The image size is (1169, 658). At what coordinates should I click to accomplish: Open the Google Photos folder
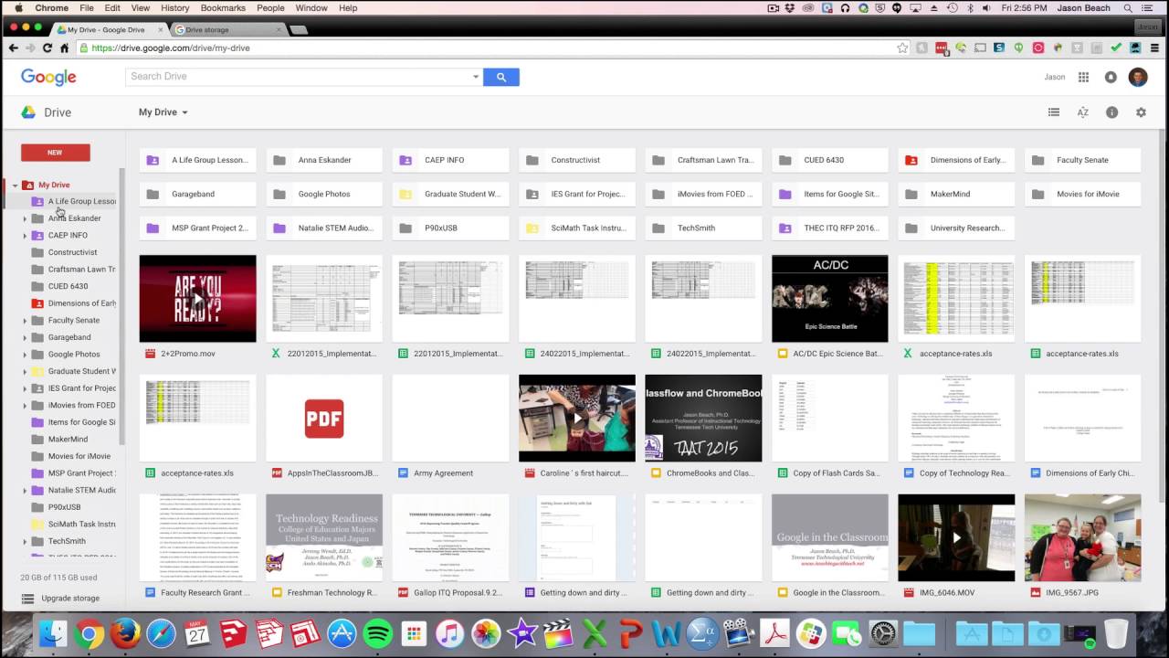[x=323, y=194]
